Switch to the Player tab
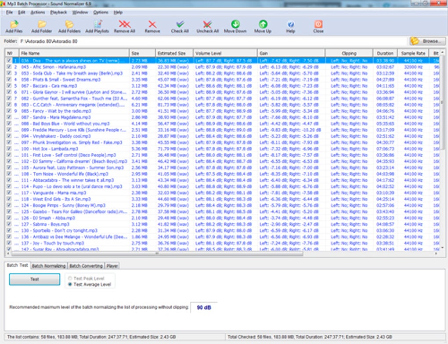 click(x=112, y=266)
